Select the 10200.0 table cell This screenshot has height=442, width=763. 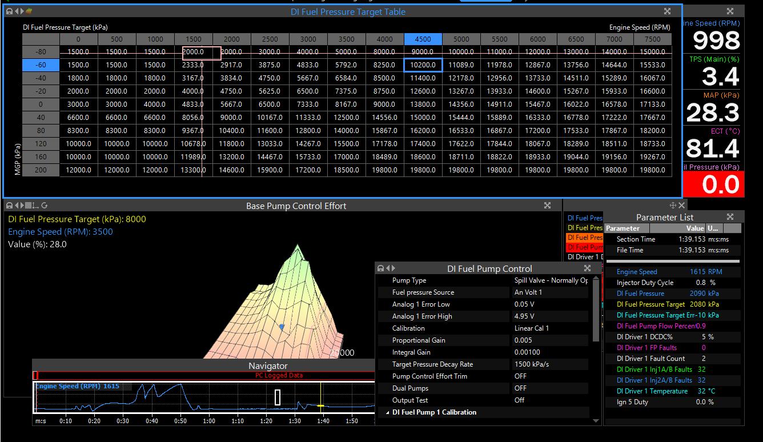(423, 65)
